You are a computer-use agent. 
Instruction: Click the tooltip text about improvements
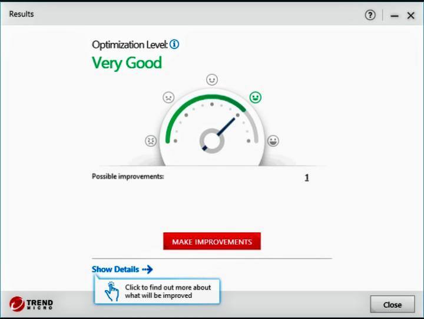[x=167, y=291]
